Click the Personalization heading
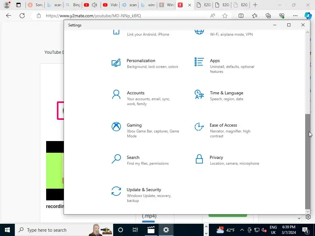 [141, 61]
